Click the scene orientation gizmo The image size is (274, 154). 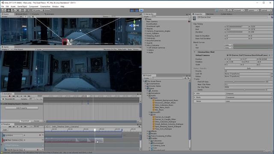[x=134, y=26]
